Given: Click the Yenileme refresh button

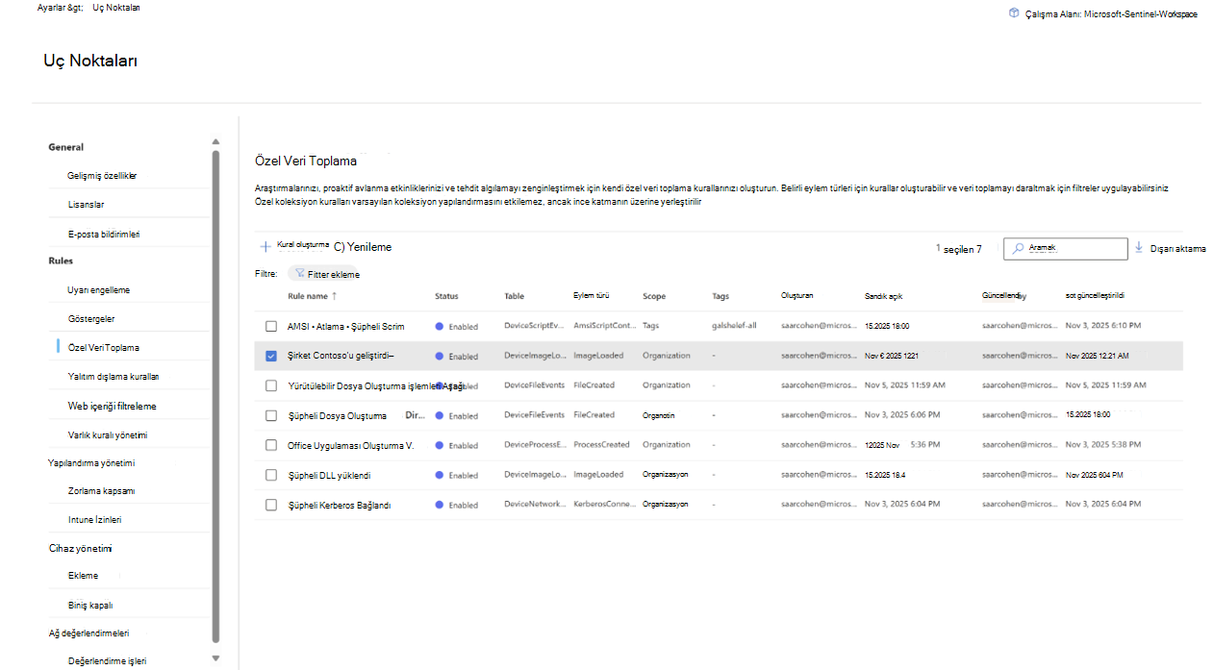Looking at the screenshot, I should pyautogui.click(x=363, y=247).
